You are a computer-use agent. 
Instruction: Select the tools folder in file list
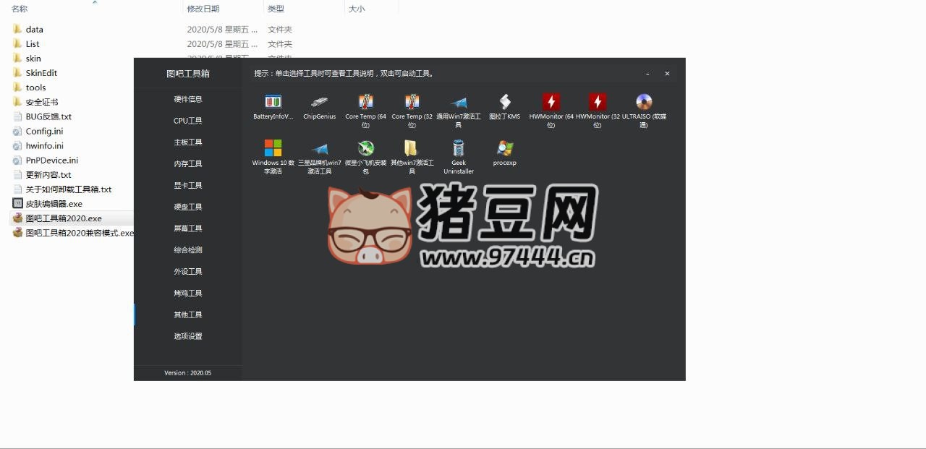35,87
